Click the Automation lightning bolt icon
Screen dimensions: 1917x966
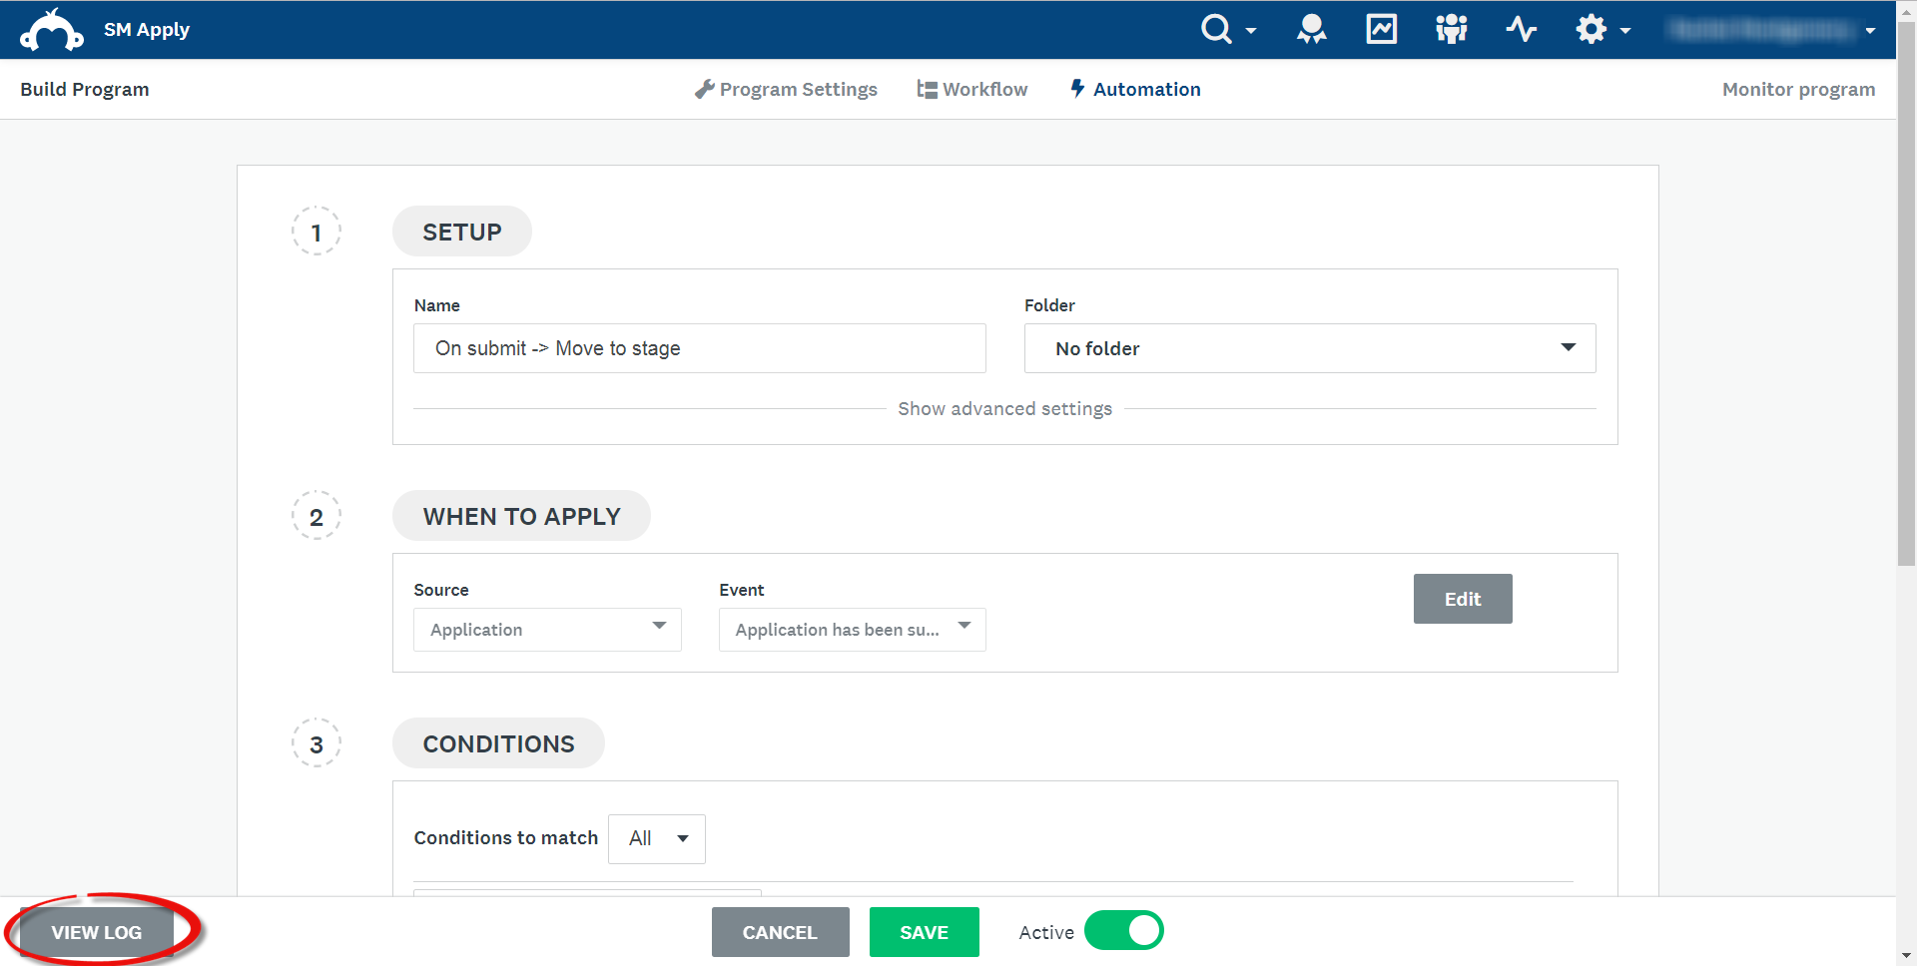[1077, 89]
